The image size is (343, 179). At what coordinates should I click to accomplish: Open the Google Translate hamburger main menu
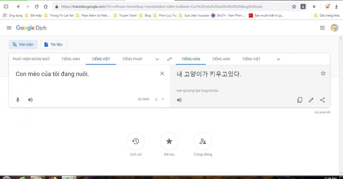(9, 28)
